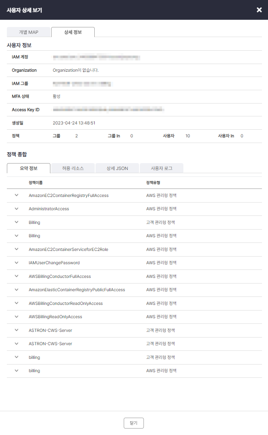268x435 pixels.
Task: Close the 사용자 상세 보기 dialog with X
Action: click(x=259, y=10)
